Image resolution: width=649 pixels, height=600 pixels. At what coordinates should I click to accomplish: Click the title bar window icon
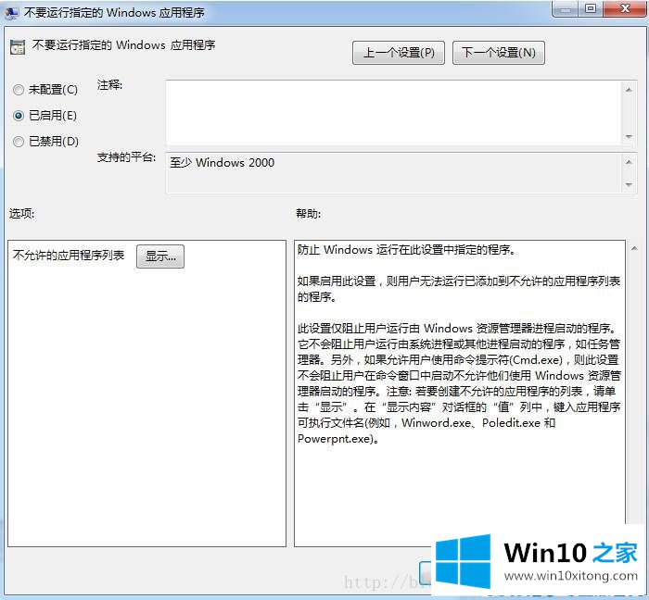[x=11, y=13]
